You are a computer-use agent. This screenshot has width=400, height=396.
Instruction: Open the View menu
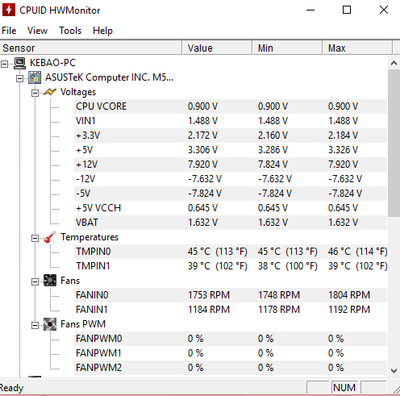click(37, 31)
